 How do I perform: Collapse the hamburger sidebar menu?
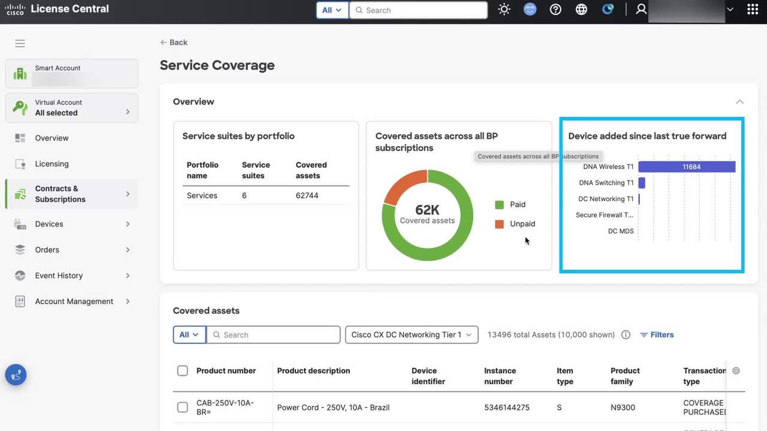pyautogui.click(x=20, y=43)
